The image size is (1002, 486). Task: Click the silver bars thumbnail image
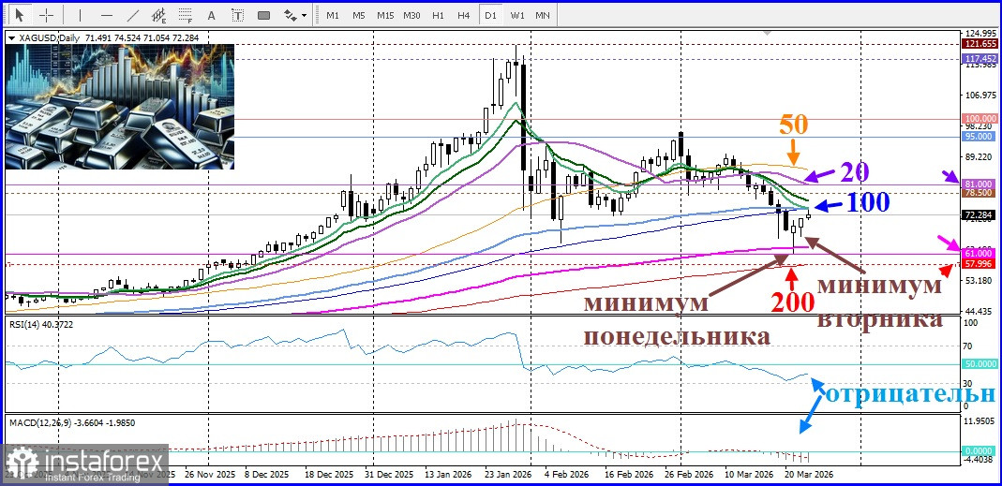[x=119, y=107]
